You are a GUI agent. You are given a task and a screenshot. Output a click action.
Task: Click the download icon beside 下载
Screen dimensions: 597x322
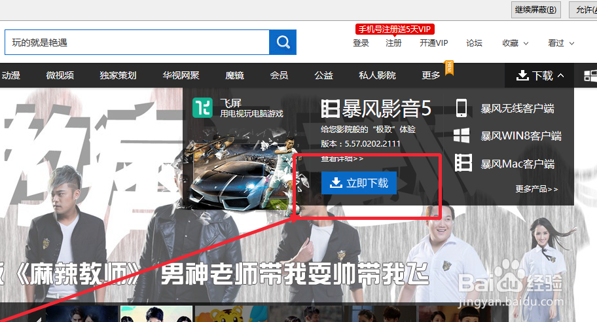[522, 75]
